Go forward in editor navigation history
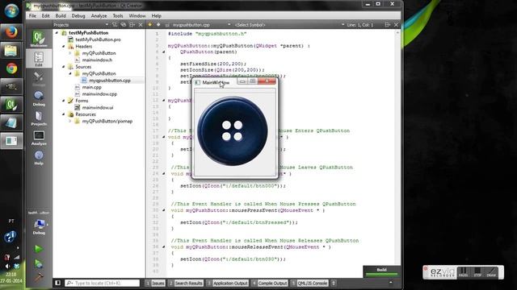This screenshot has height=290, width=517. pyautogui.click(x=158, y=25)
